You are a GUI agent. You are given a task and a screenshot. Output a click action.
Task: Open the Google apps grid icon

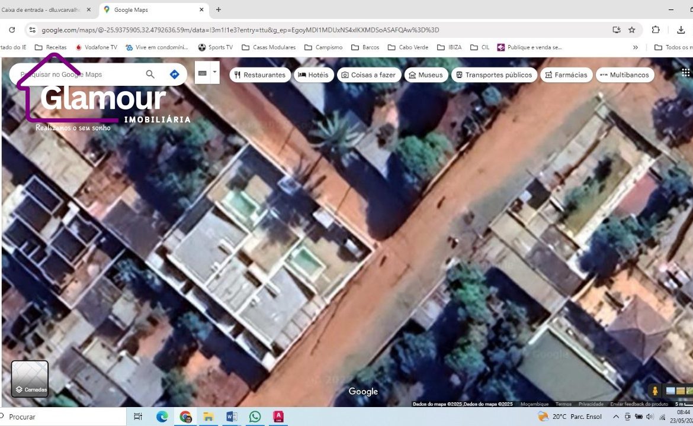(685, 73)
